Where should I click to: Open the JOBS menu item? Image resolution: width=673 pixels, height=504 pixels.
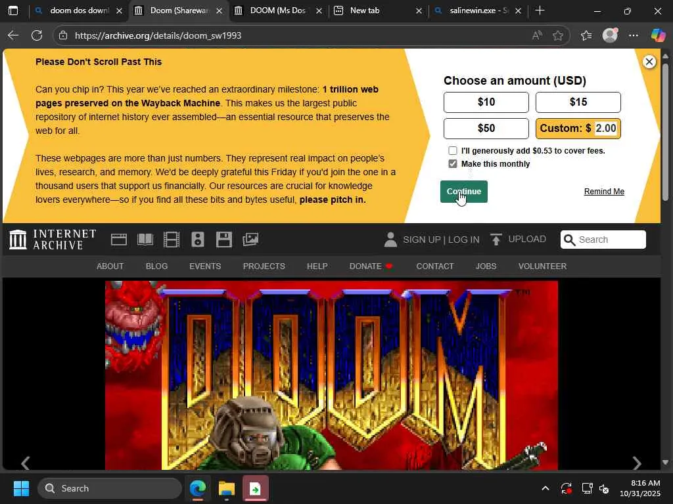pos(486,266)
